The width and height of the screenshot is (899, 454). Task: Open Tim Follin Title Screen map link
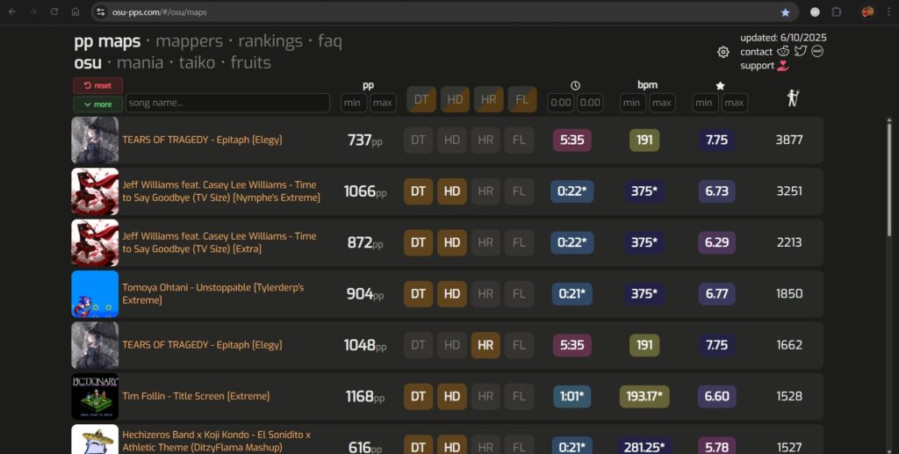196,396
